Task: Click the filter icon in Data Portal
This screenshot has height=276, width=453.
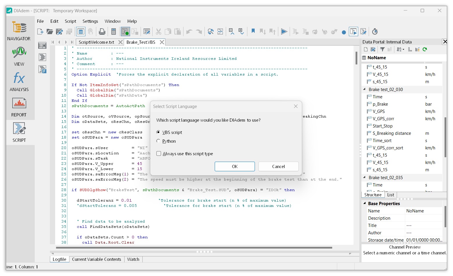Action: click(x=382, y=49)
